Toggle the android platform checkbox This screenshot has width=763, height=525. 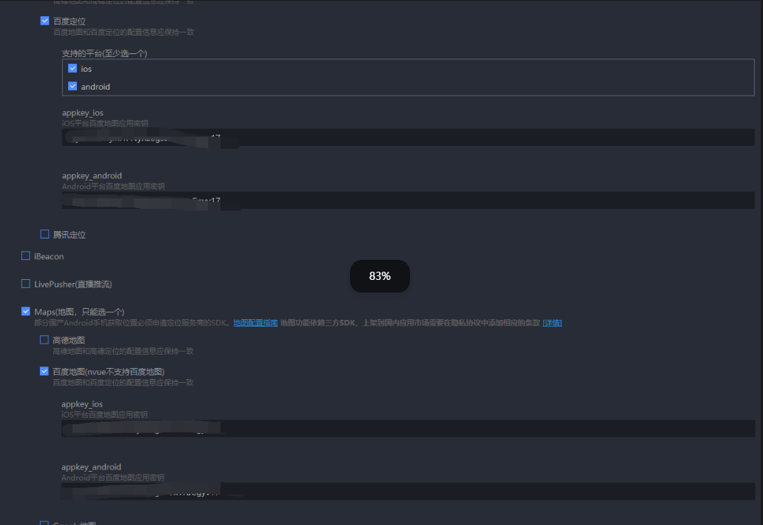(x=73, y=86)
